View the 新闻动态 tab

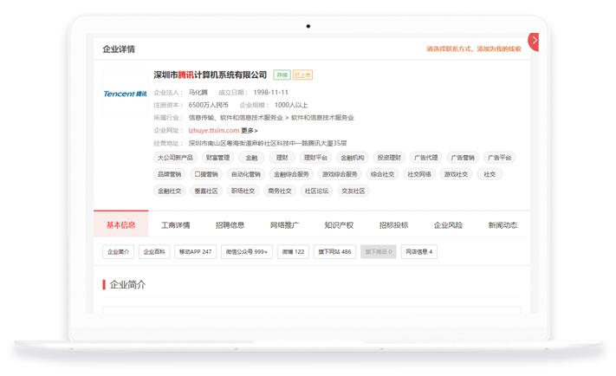click(x=503, y=225)
